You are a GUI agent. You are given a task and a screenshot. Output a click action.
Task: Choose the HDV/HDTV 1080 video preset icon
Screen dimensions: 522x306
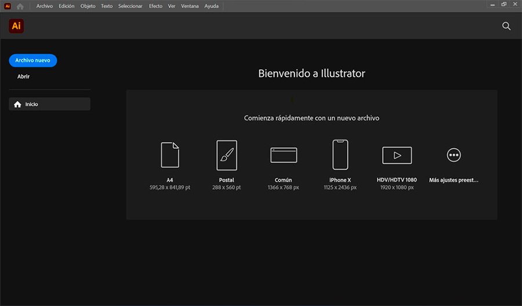(397, 155)
